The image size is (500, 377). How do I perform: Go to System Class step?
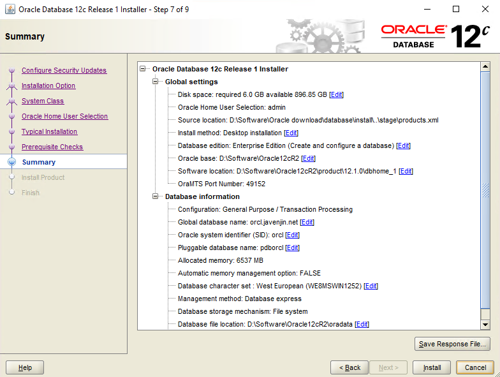click(43, 101)
